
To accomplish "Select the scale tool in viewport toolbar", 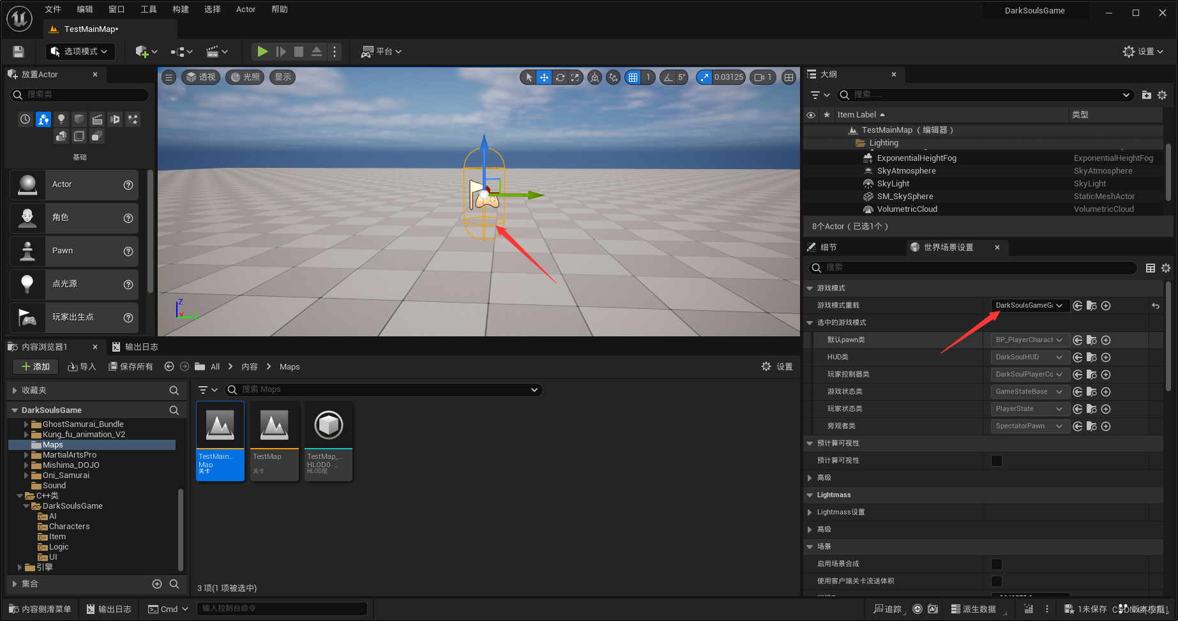I will click(575, 77).
